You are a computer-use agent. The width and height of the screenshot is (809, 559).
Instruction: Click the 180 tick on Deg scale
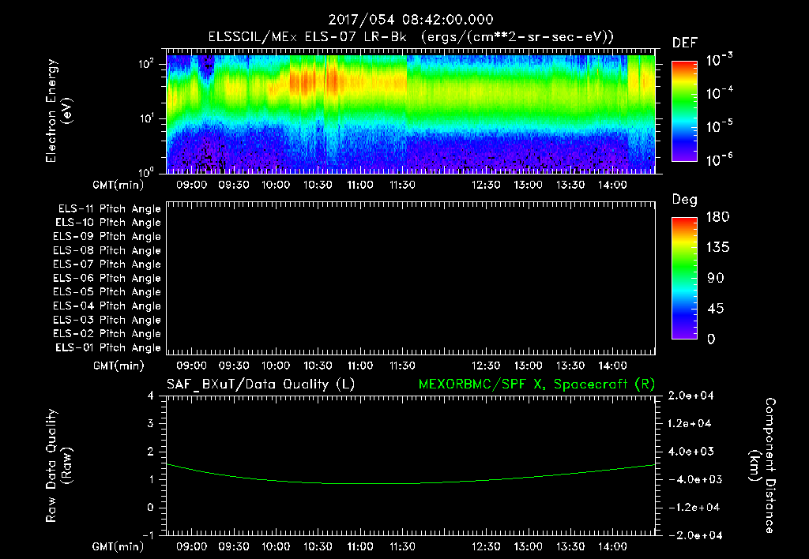pyautogui.click(x=717, y=217)
